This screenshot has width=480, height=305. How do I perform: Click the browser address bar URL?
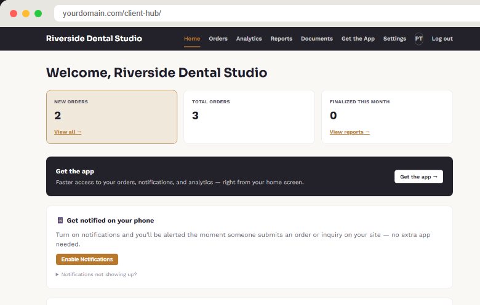click(112, 14)
